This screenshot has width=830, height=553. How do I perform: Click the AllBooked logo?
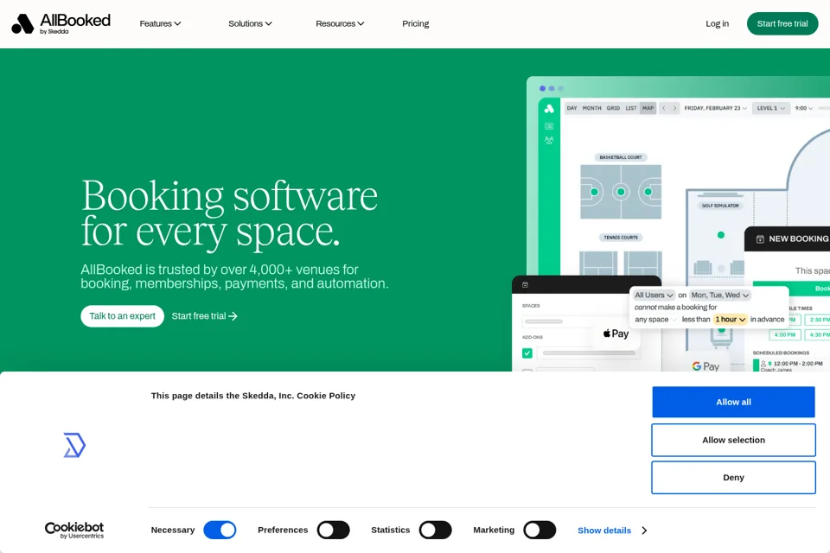point(61,24)
